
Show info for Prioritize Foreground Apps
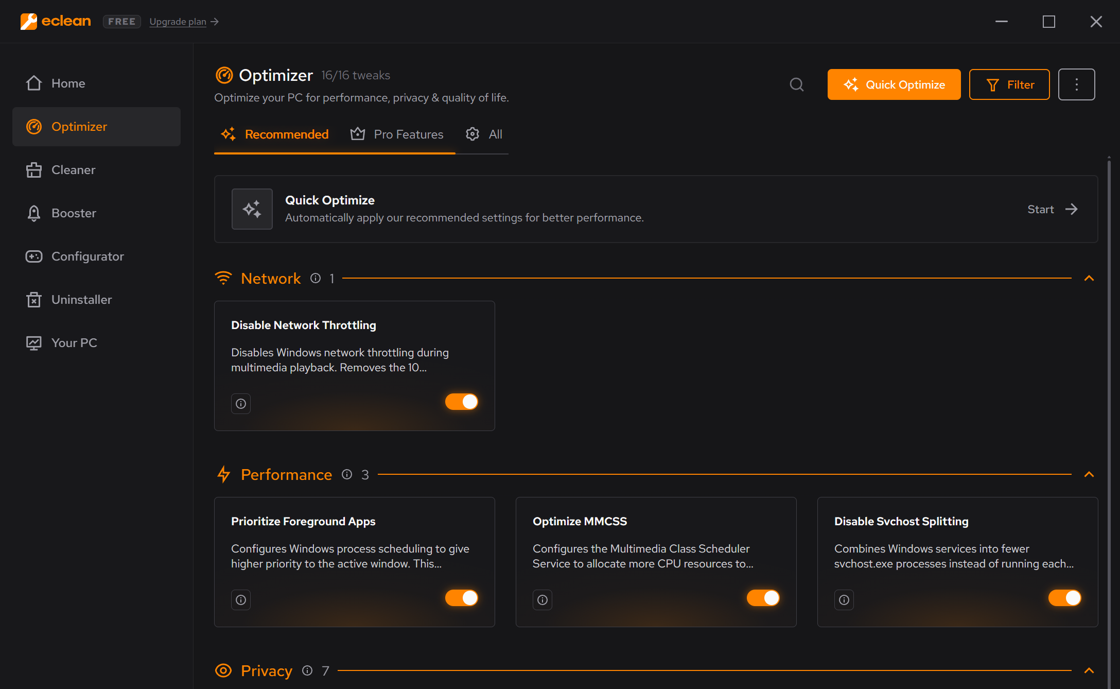(241, 600)
